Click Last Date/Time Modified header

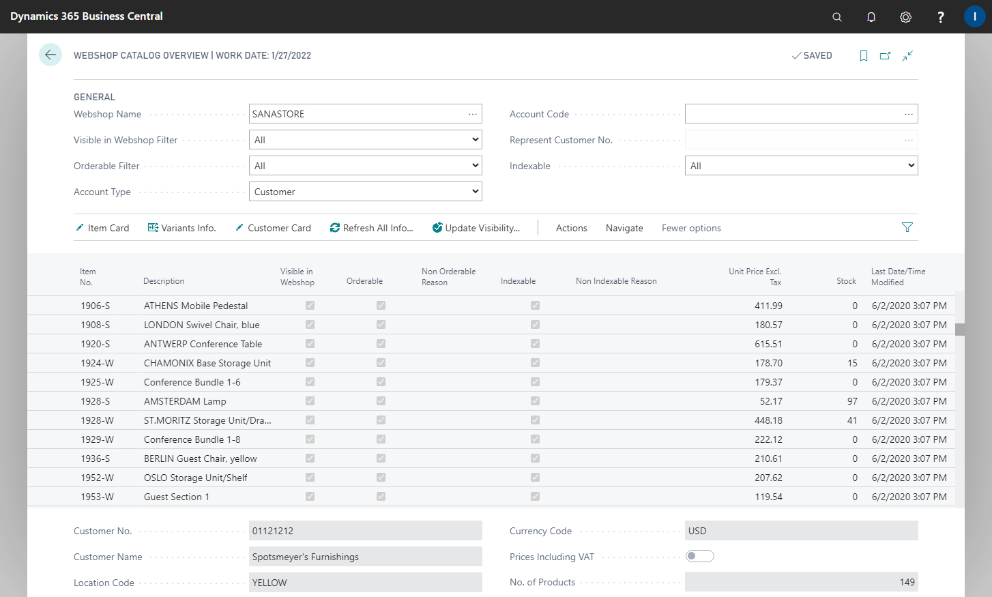[898, 277]
